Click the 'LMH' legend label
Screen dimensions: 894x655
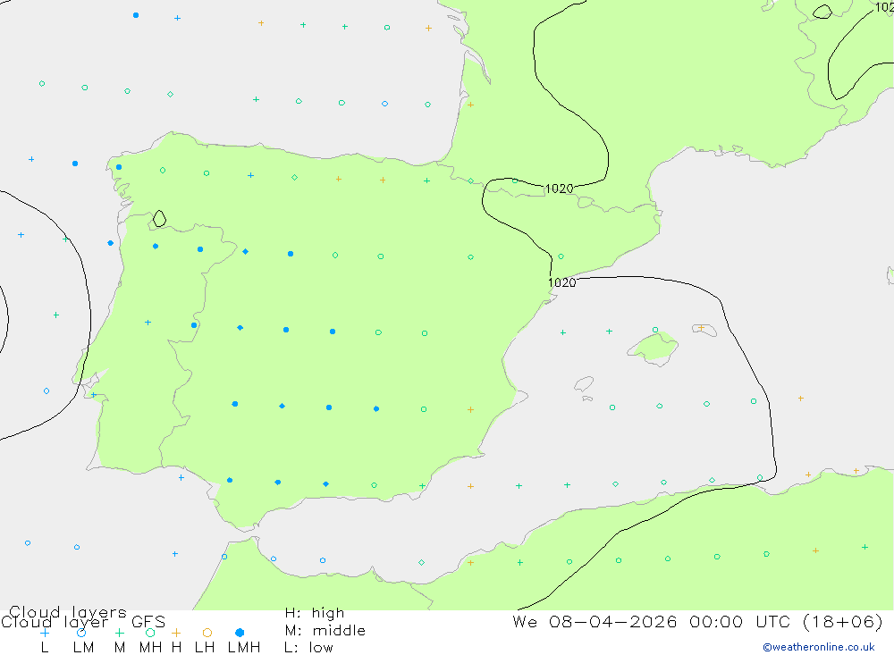pyautogui.click(x=244, y=648)
